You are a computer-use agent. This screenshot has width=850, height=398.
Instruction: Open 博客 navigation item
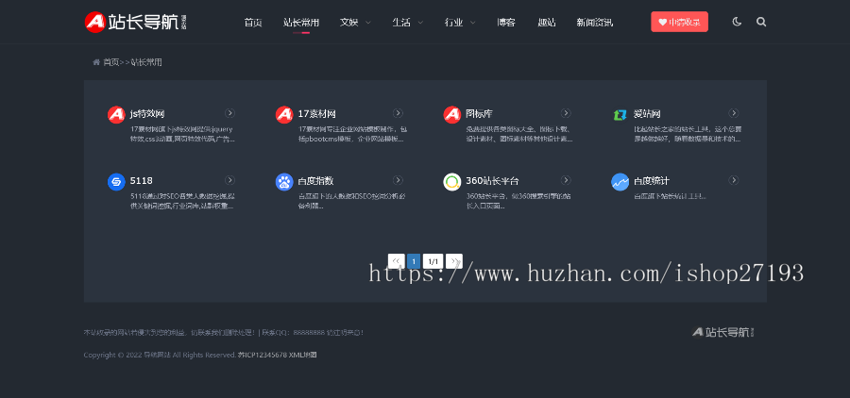(506, 23)
